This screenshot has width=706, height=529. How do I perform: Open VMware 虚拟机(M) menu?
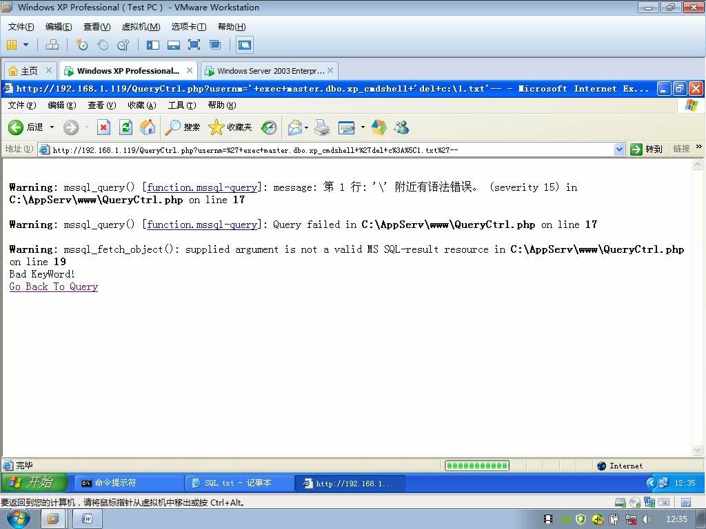coord(141,27)
